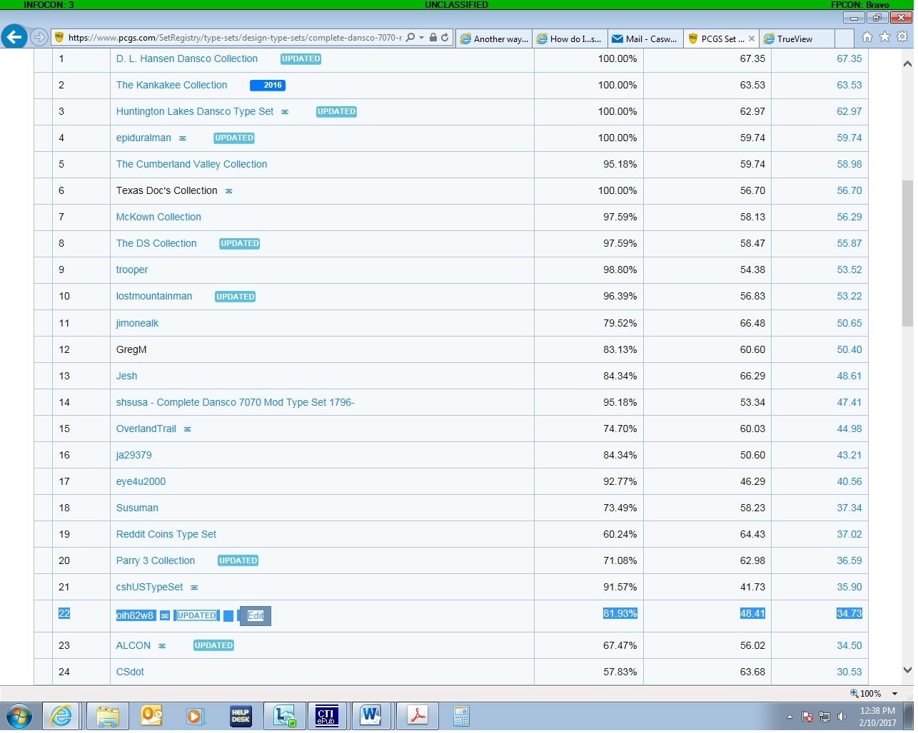This screenshot has width=918, height=733.
Task: Open the CTI ePub taskbar icon
Action: click(x=326, y=716)
